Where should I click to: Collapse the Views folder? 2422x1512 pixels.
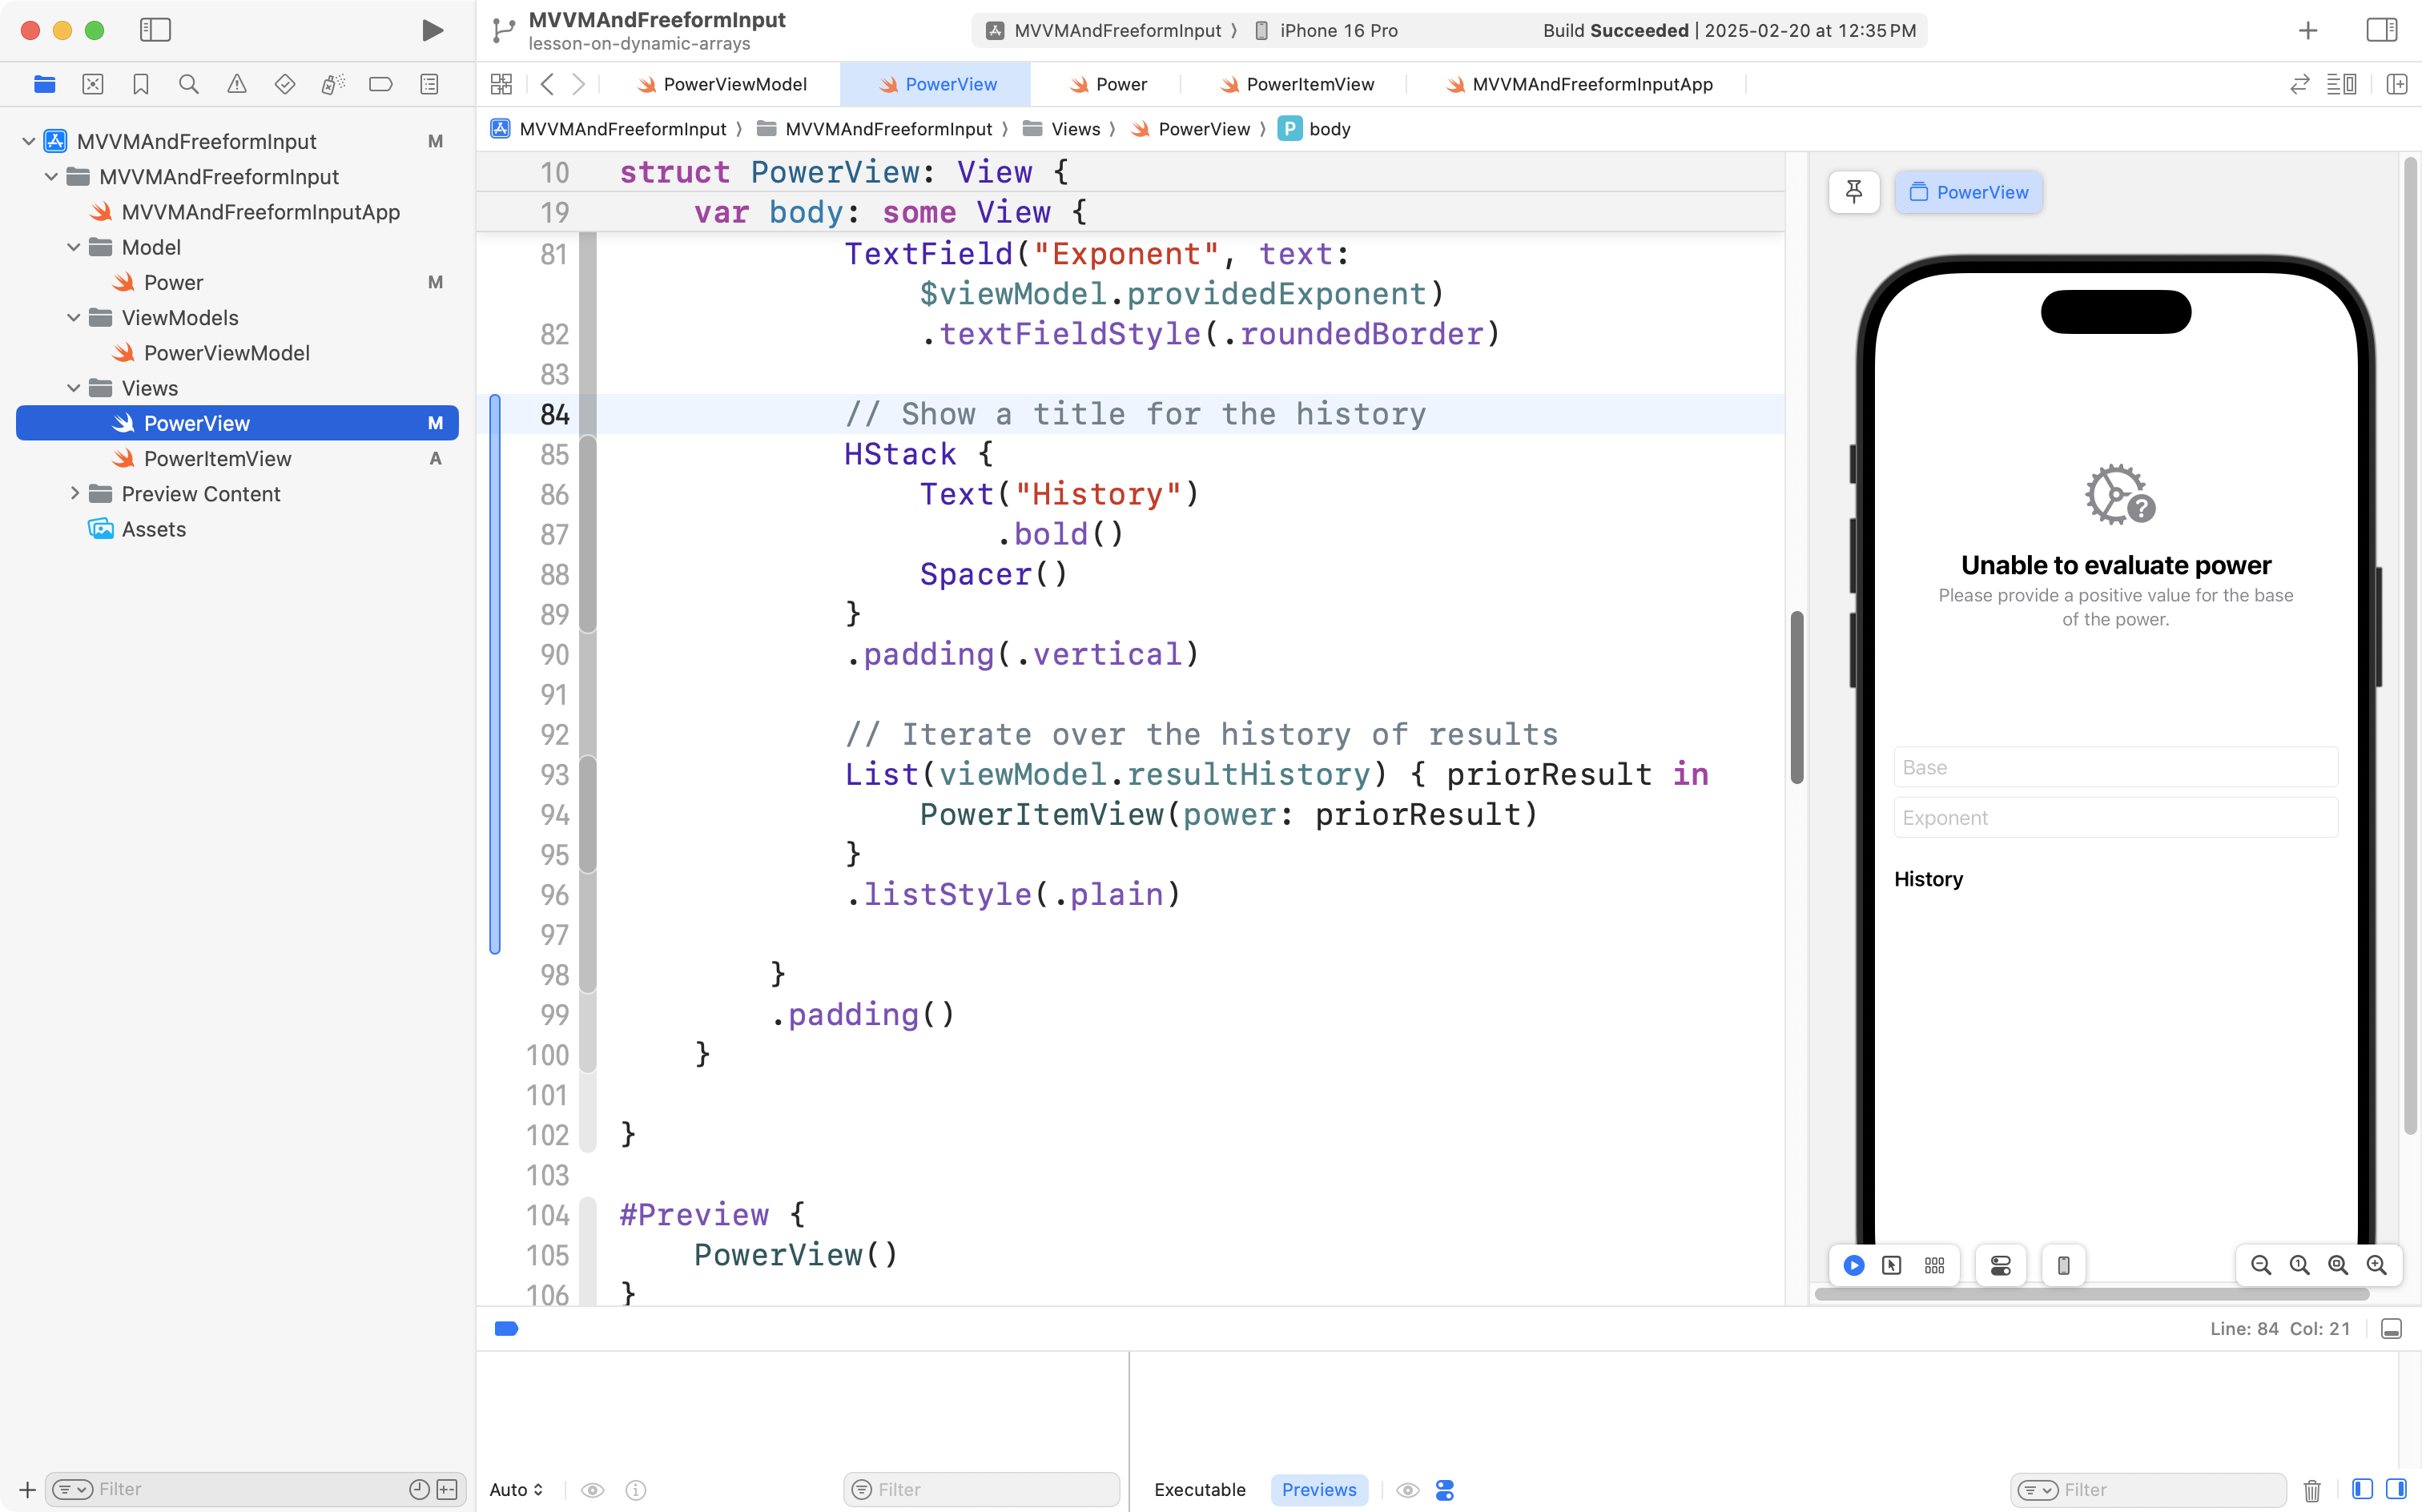click(74, 388)
